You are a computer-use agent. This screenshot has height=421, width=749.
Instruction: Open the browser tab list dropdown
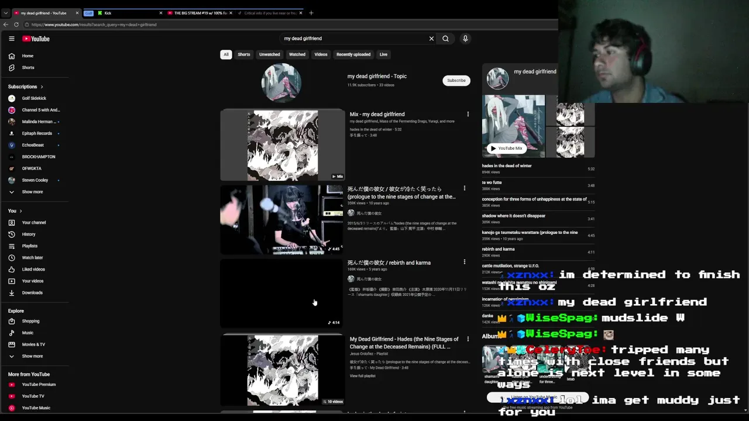(x=5, y=13)
